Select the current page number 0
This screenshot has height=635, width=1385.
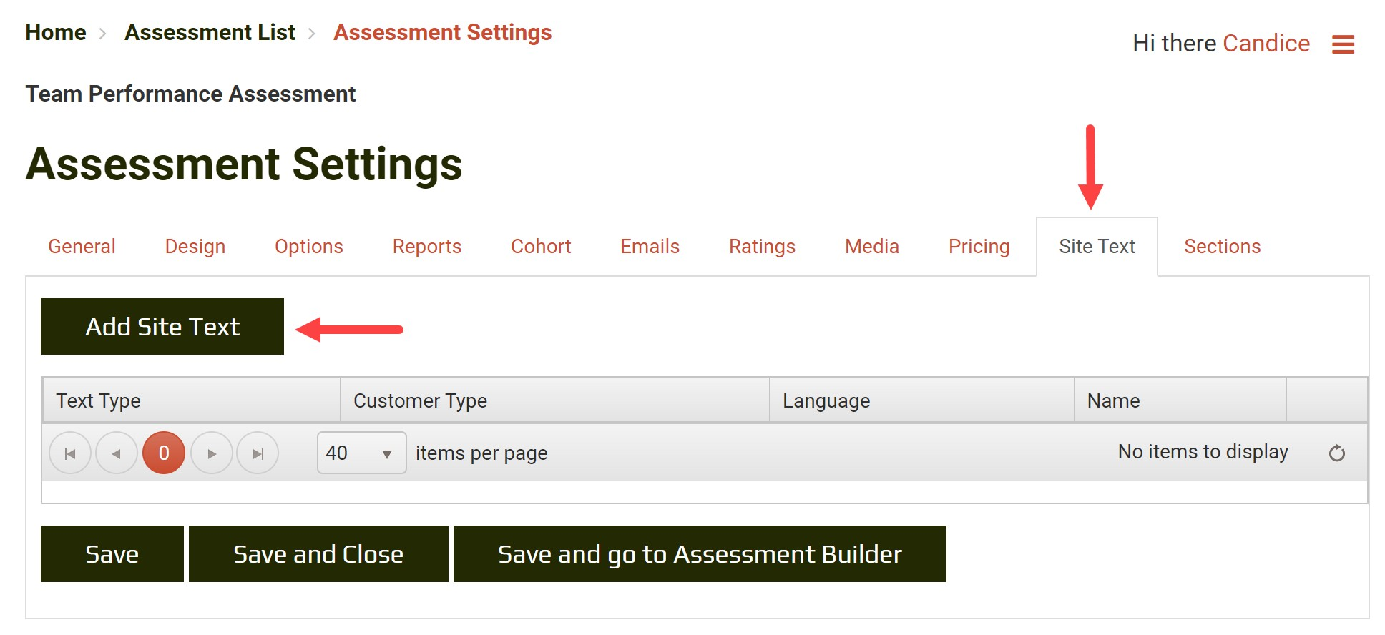(164, 453)
